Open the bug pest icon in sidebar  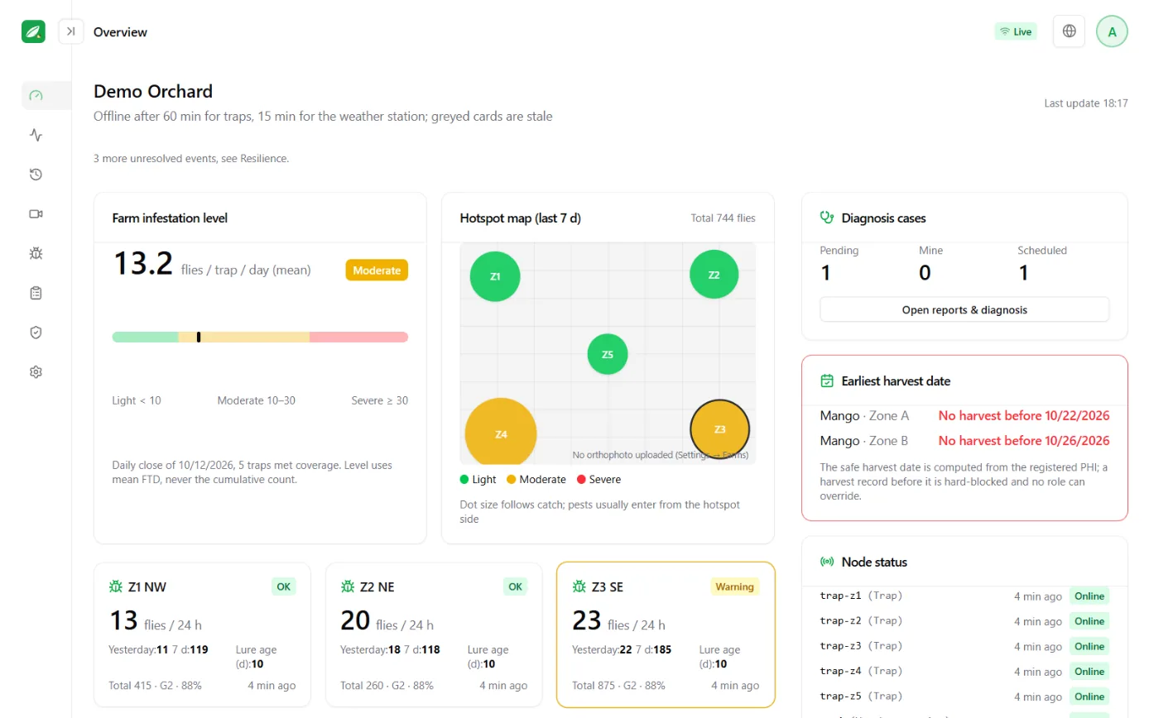[36, 253]
